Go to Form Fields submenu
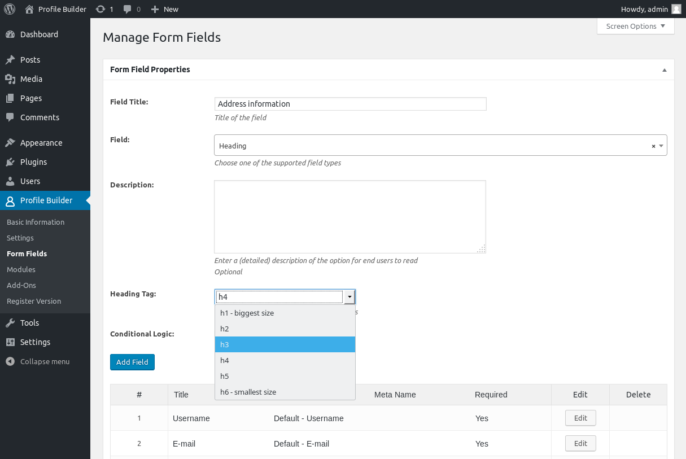The height and width of the screenshot is (459, 686). [x=27, y=253]
